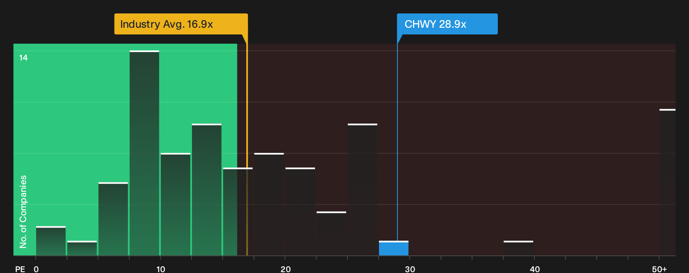This screenshot has width=689, height=273.
Task: Click the 'PE' axis label
Action: click(20, 269)
